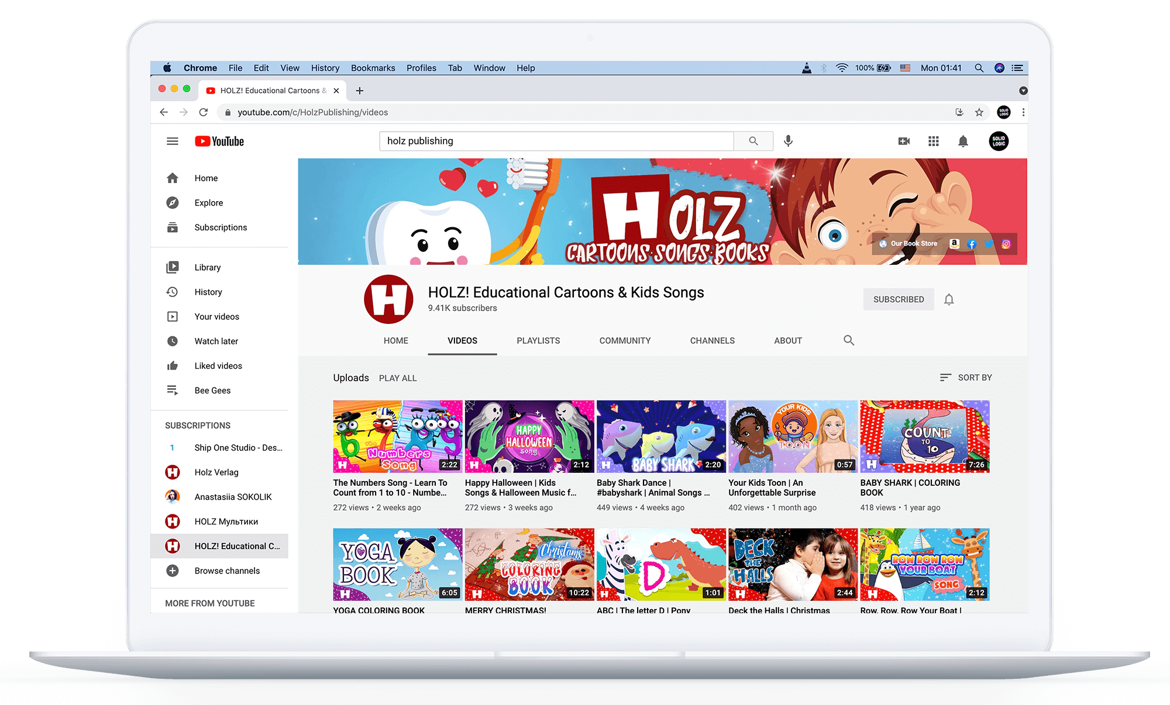Open The Numbers Song video thumbnail

398,436
